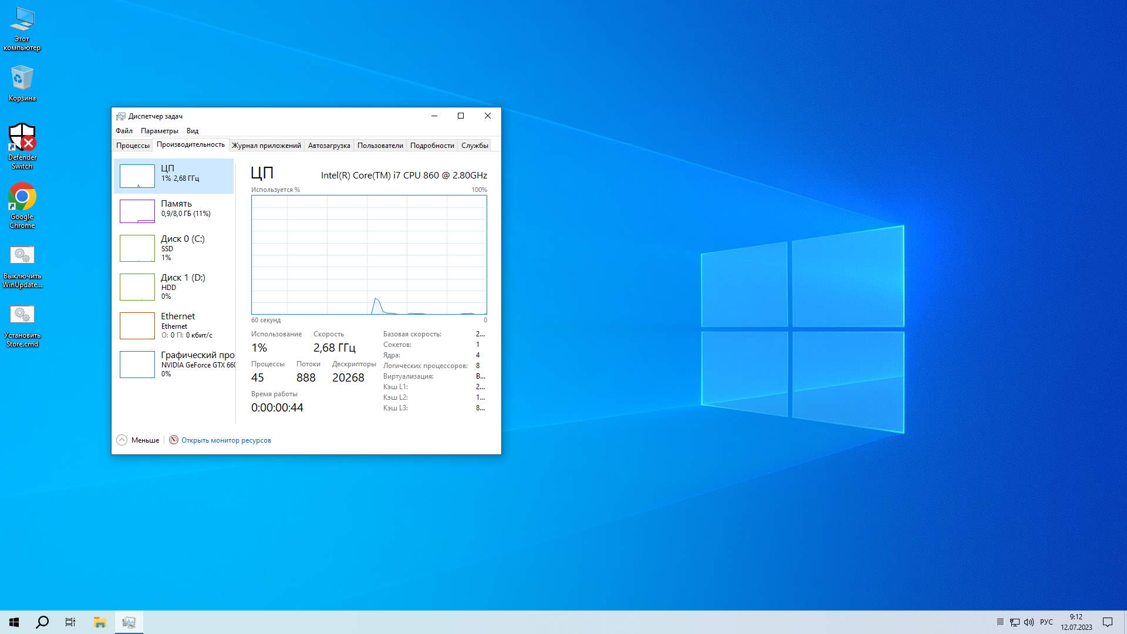The image size is (1127, 634).
Task: Select the Память memory graph item
Action: coord(137,211)
